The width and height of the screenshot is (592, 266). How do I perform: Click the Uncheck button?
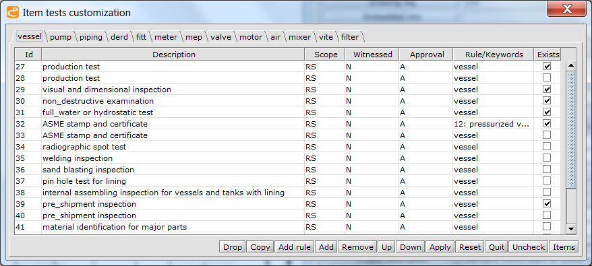coord(529,247)
